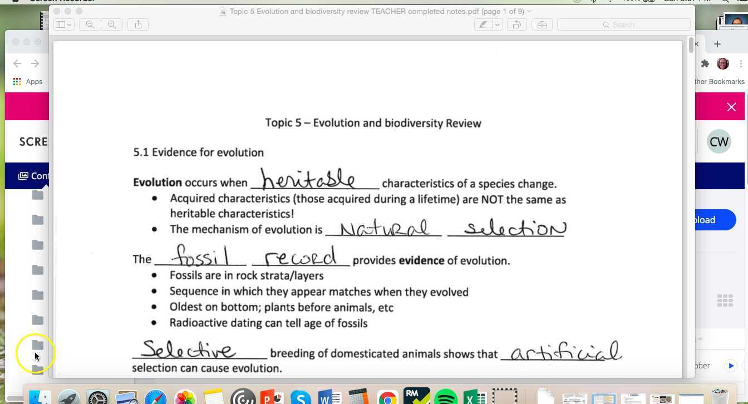Open Microsoft Excel from the Dock

474,397
